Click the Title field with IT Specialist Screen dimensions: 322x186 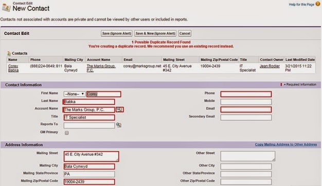[x=89, y=117]
